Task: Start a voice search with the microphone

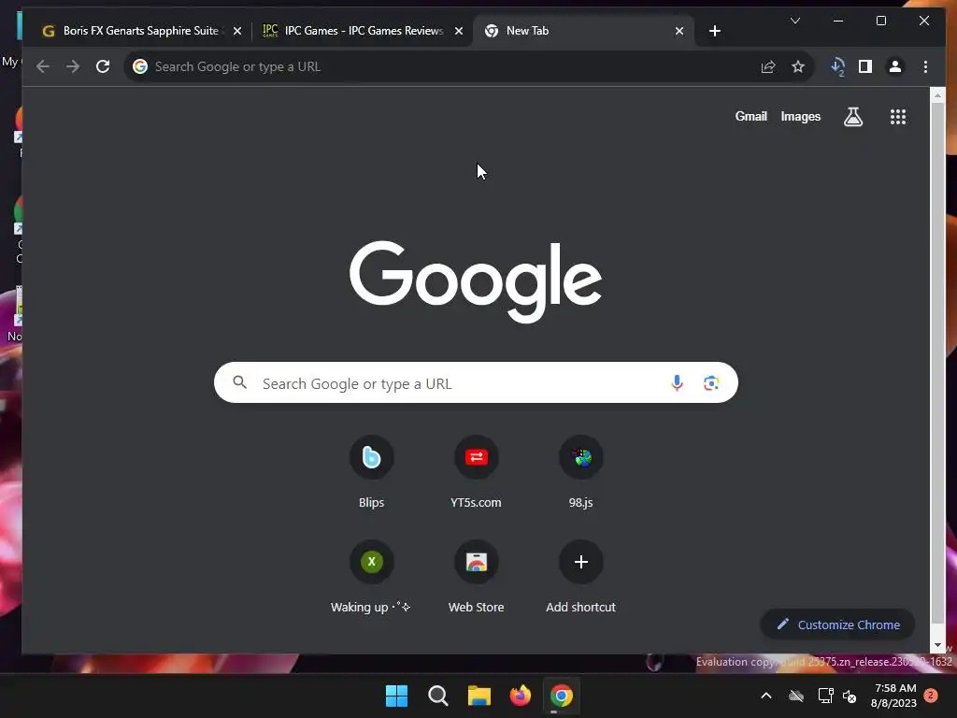Action: point(677,382)
